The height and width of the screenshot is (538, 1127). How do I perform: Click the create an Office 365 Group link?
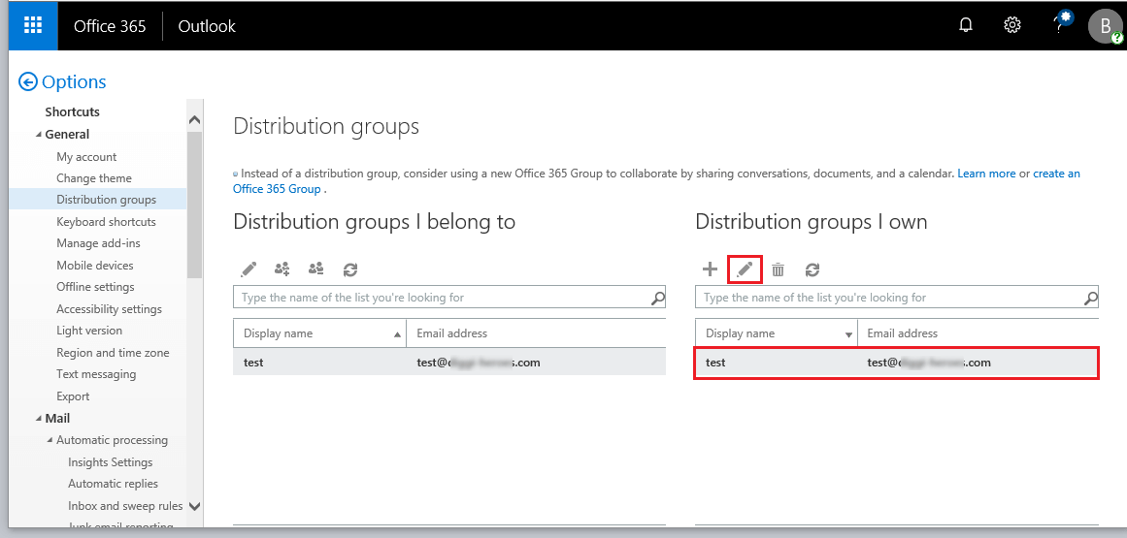click(x=1056, y=174)
